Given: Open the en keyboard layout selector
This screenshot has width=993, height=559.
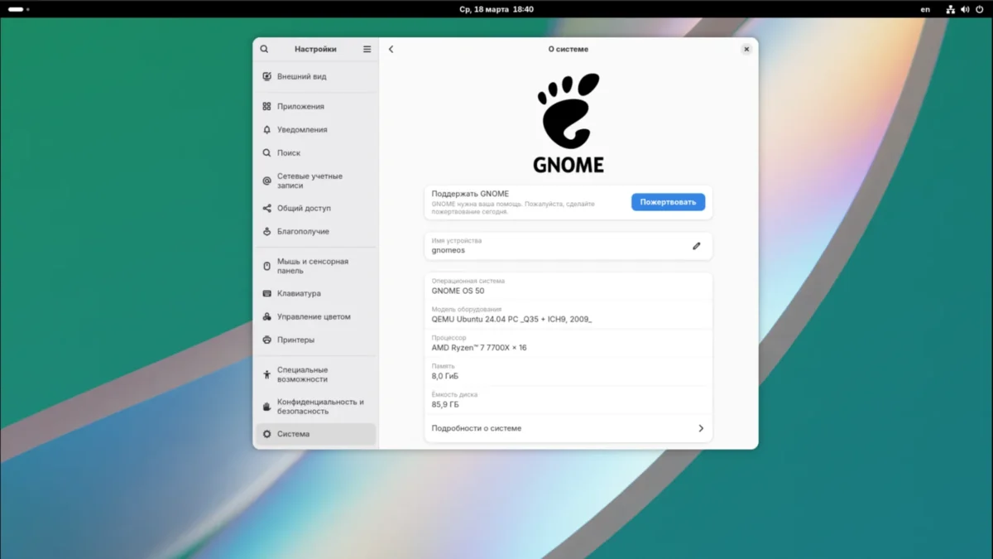Looking at the screenshot, I should point(925,9).
